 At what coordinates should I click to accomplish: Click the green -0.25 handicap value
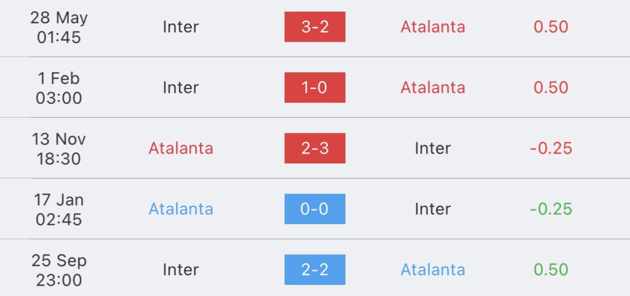click(x=551, y=209)
